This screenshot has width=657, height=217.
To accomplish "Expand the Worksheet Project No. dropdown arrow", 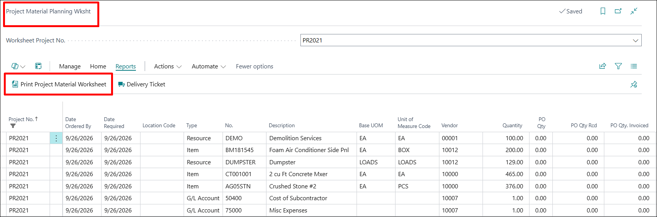I will tap(635, 40).
